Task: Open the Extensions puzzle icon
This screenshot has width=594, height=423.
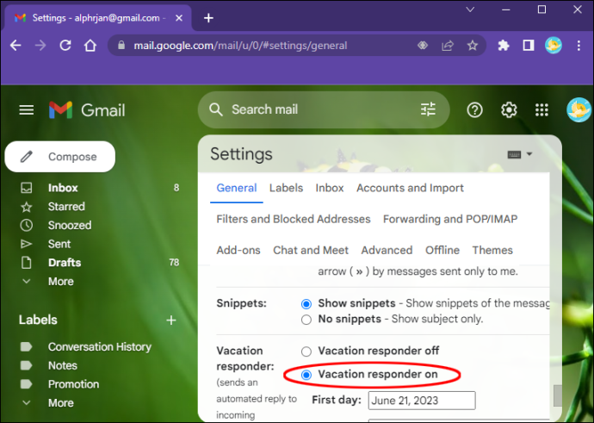Action: coord(504,46)
